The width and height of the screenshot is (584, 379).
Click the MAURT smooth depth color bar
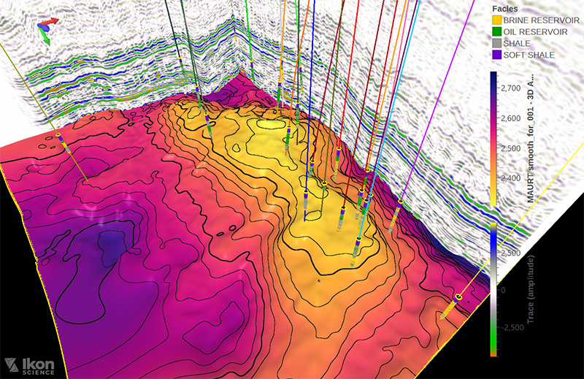pyautogui.click(x=494, y=146)
